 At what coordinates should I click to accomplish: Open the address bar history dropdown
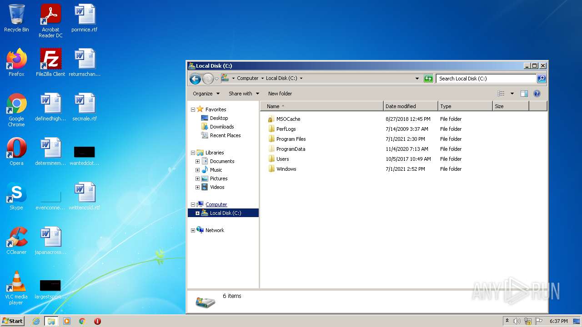pyautogui.click(x=417, y=79)
